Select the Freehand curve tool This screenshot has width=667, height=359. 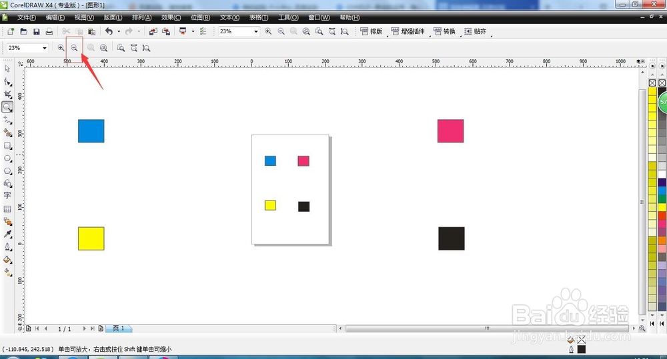coord(7,120)
